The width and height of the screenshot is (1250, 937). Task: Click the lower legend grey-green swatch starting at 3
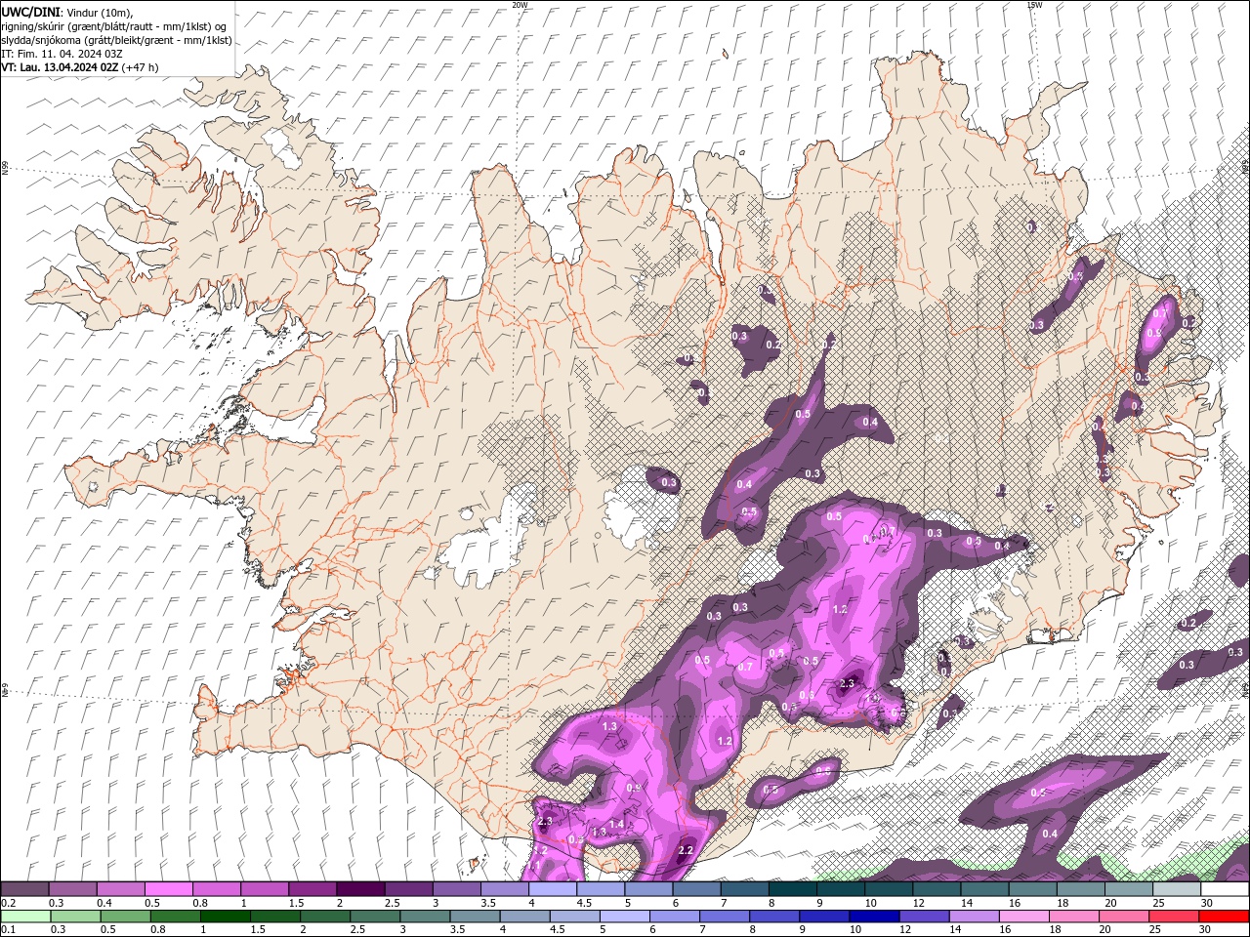point(424,917)
